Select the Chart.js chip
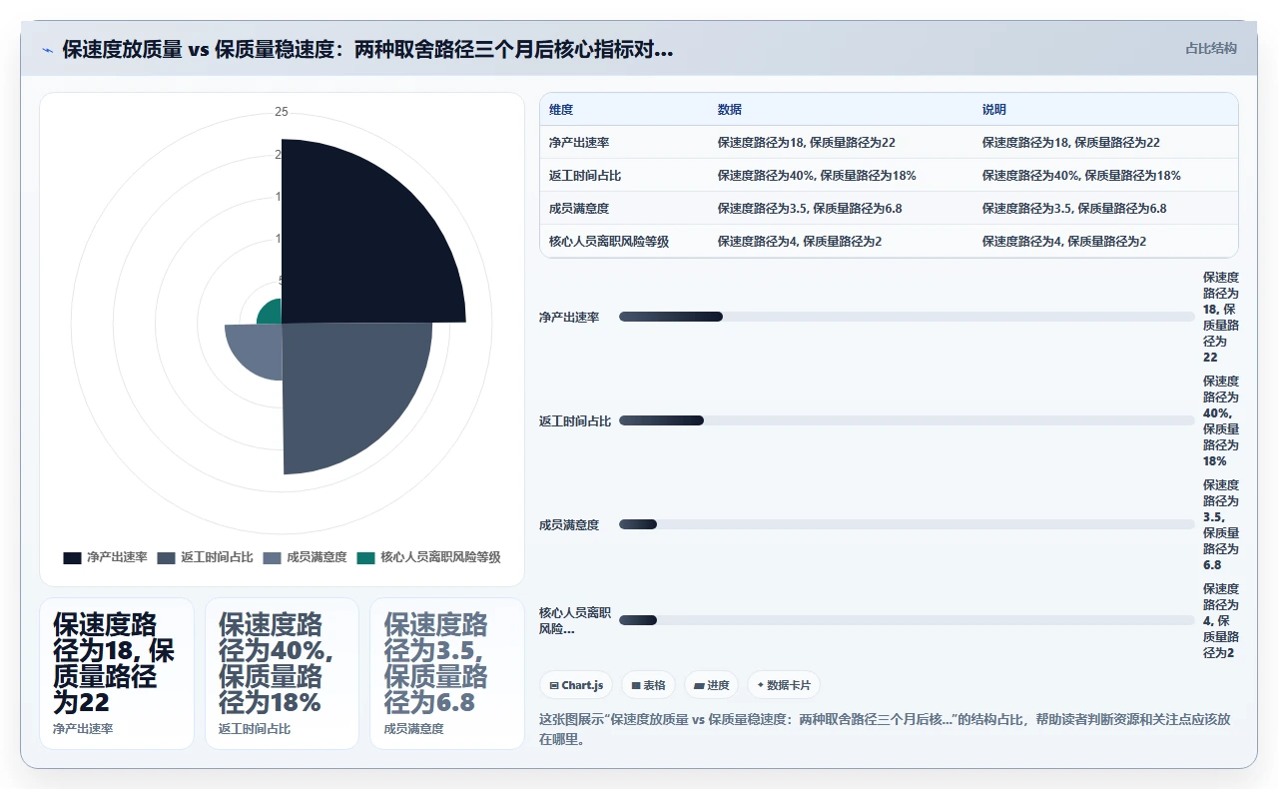1278x789 pixels. click(x=576, y=685)
